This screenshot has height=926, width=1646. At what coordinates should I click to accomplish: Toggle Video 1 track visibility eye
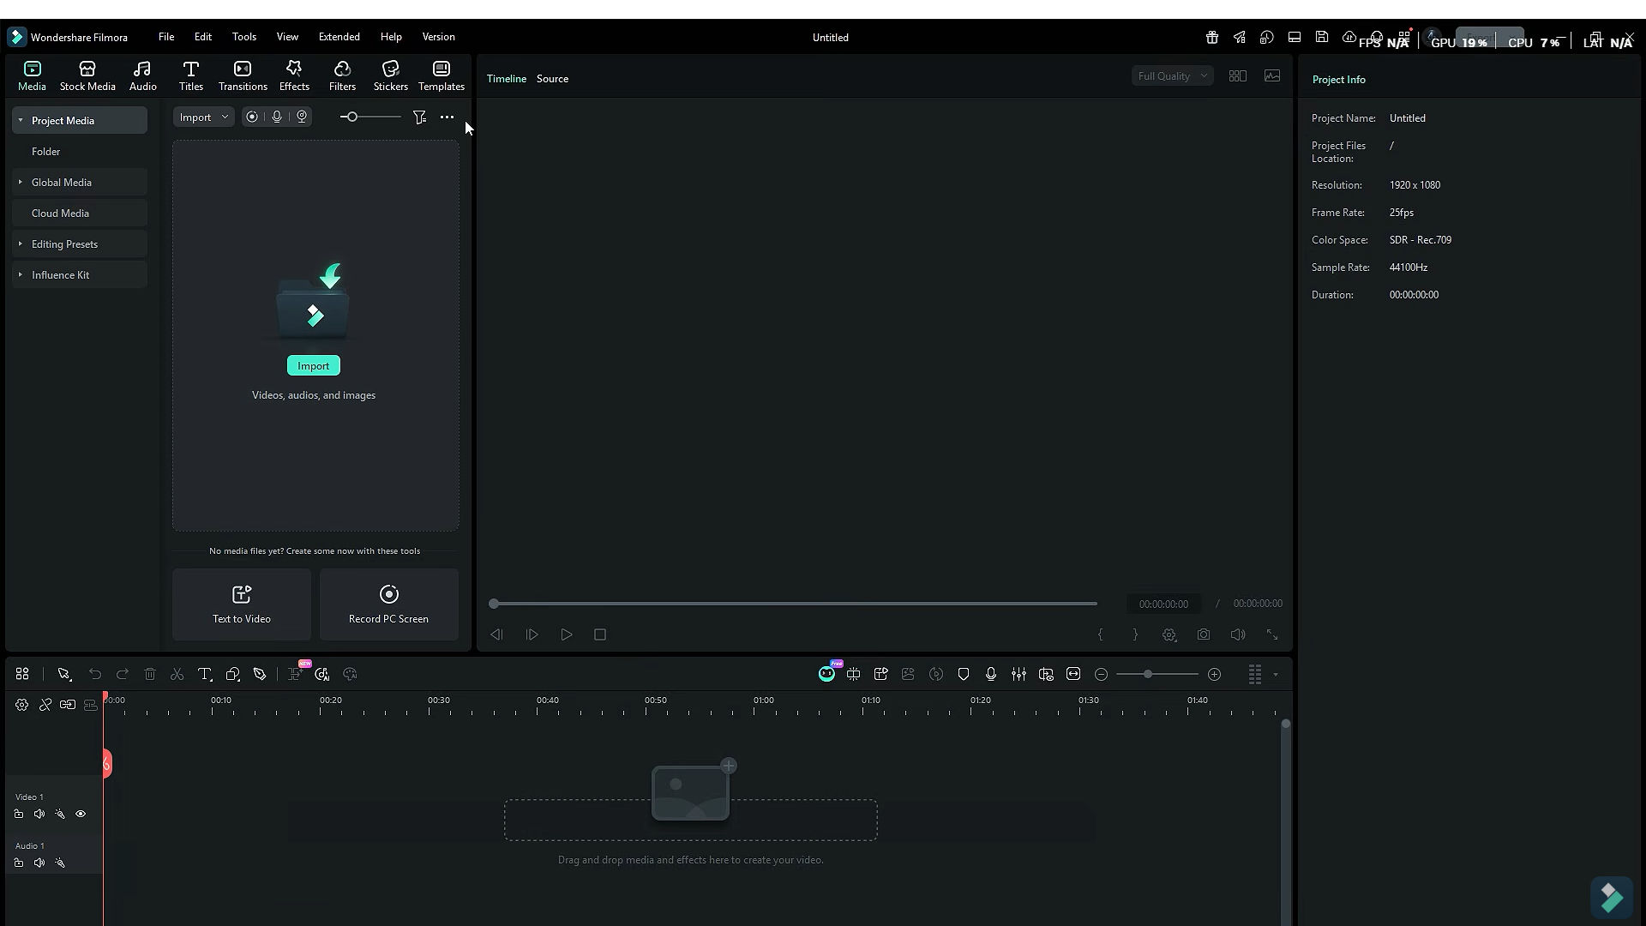(x=81, y=815)
